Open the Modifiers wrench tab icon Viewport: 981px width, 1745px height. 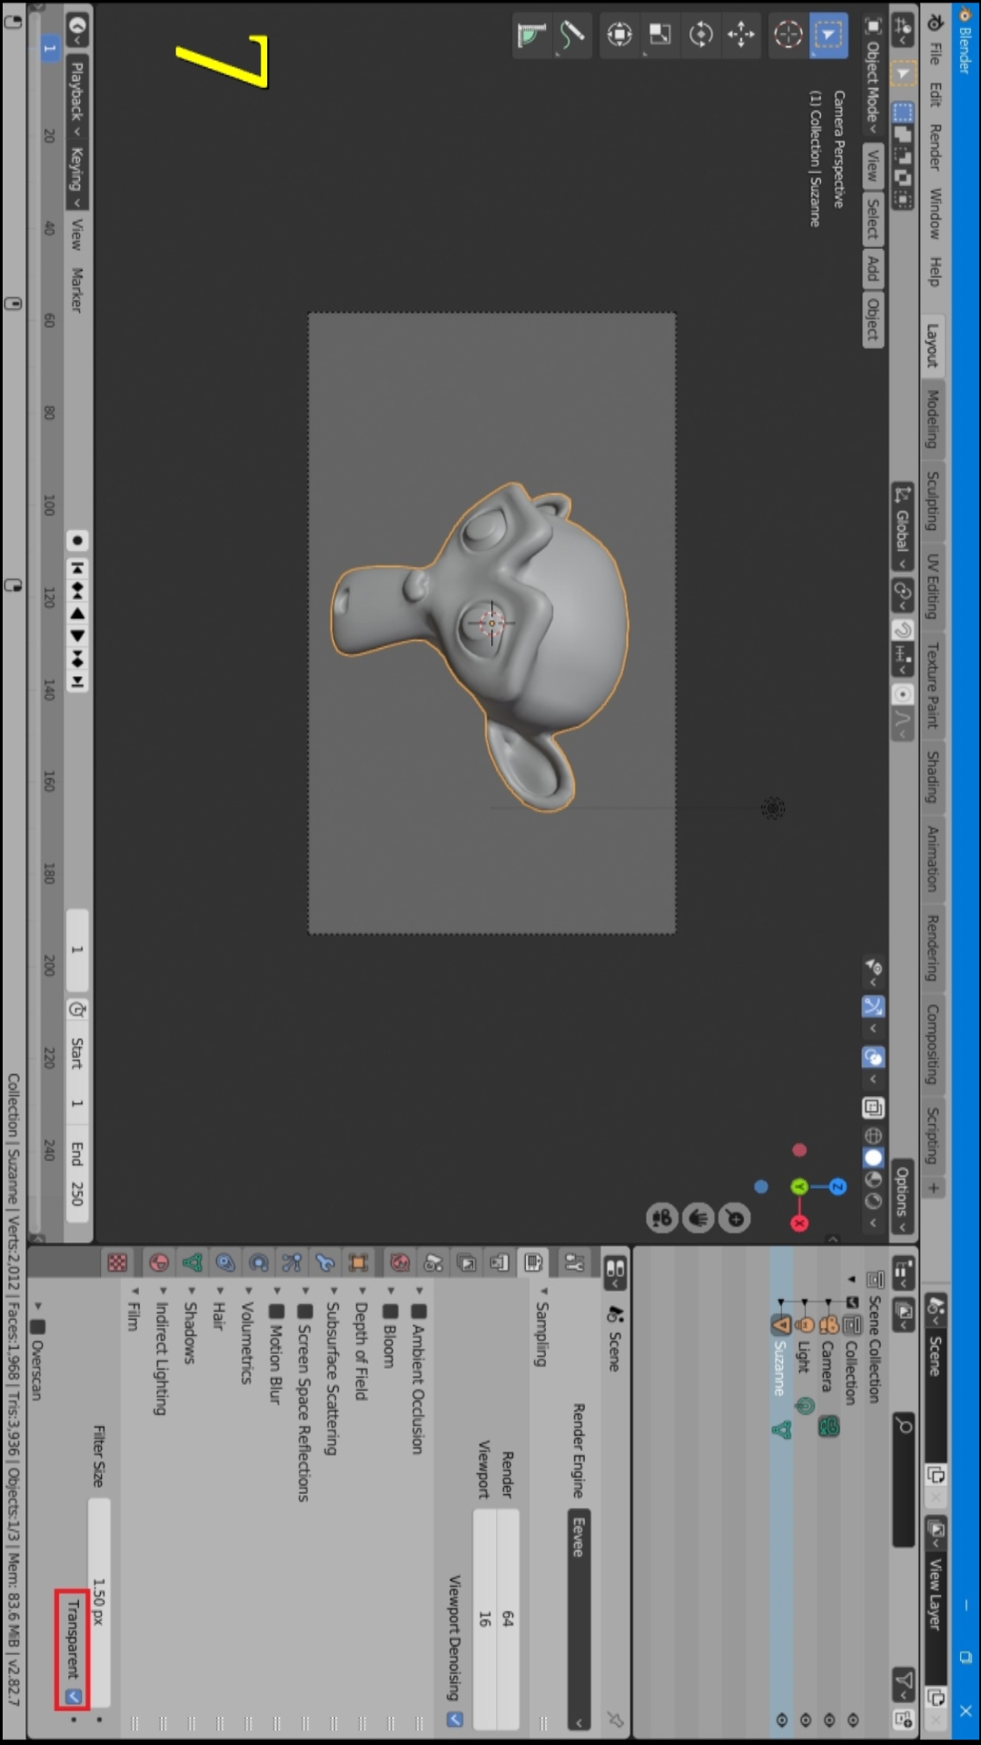point(325,1262)
